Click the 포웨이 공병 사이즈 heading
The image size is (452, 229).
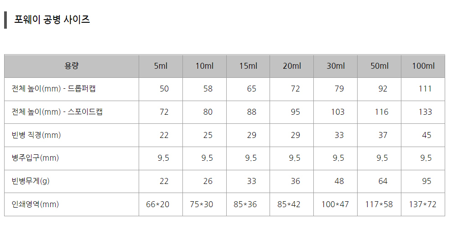pos(52,20)
